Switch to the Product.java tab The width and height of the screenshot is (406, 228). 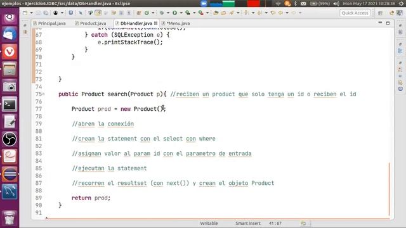[x=91, y=23]
